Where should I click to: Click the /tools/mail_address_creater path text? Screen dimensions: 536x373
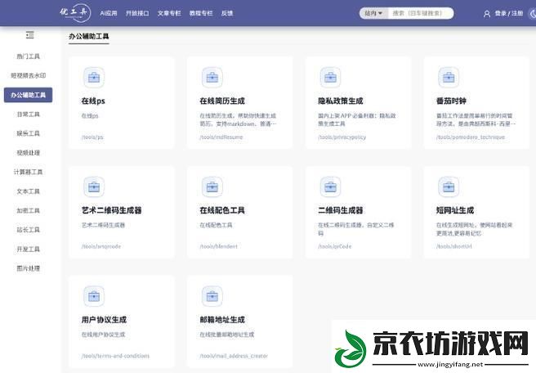coord(234,356)
